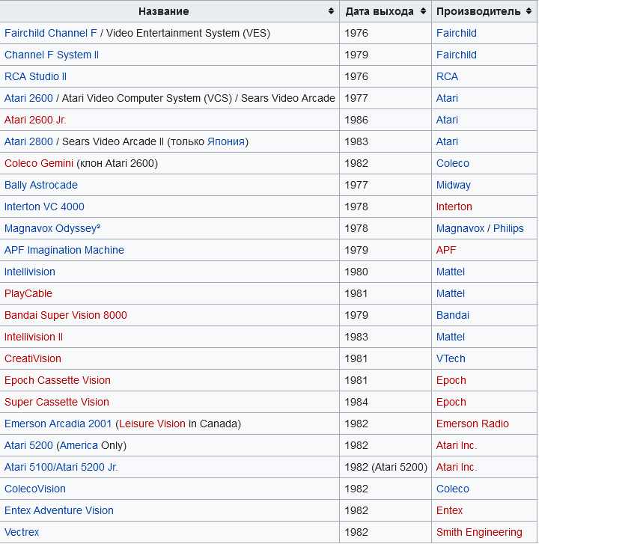643x544 pixels.
Task: Open the Channel F System II link
Action: click(x=52, y=55)
